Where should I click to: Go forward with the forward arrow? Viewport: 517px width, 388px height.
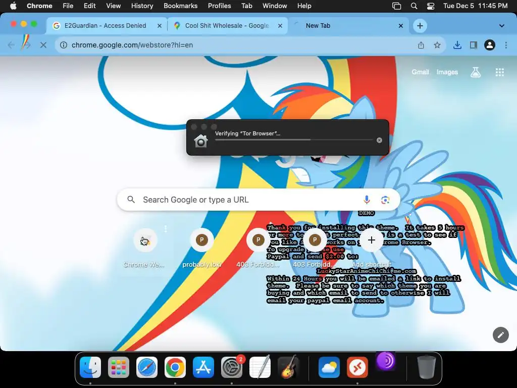click(26, 45)
